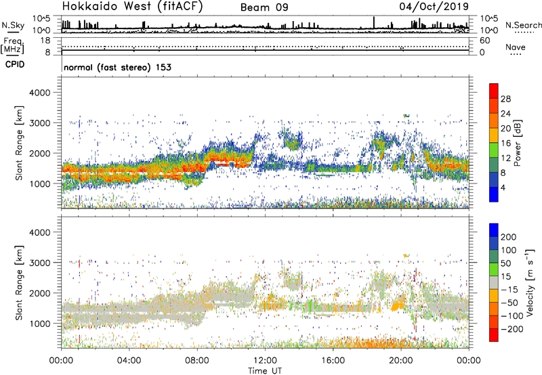This screenshot has width=542, height=375.
Task: Click the '200' tick on the velocity scale
Action: 509,237
